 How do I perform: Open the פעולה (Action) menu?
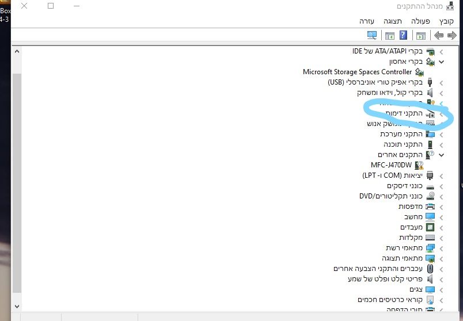click(x=421, y=21)
